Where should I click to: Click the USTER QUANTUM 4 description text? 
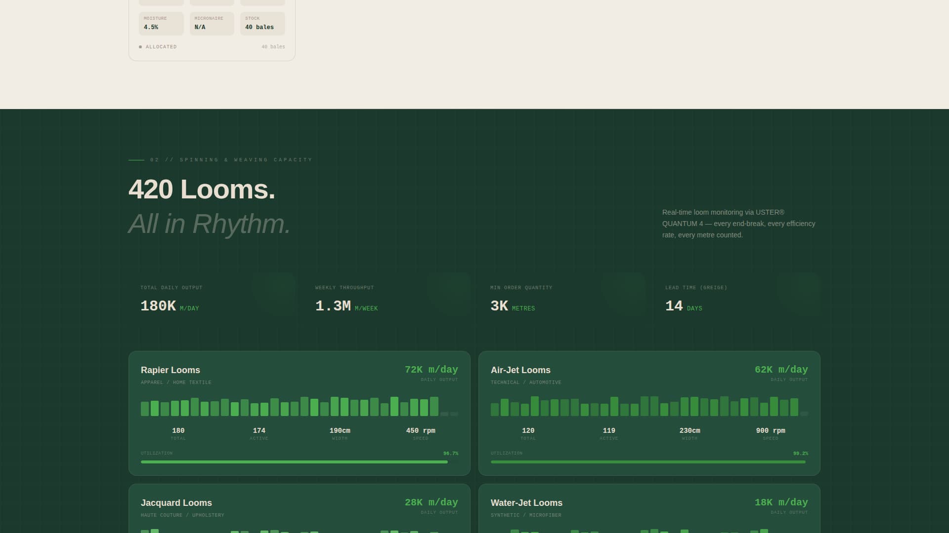pos(738,224)
